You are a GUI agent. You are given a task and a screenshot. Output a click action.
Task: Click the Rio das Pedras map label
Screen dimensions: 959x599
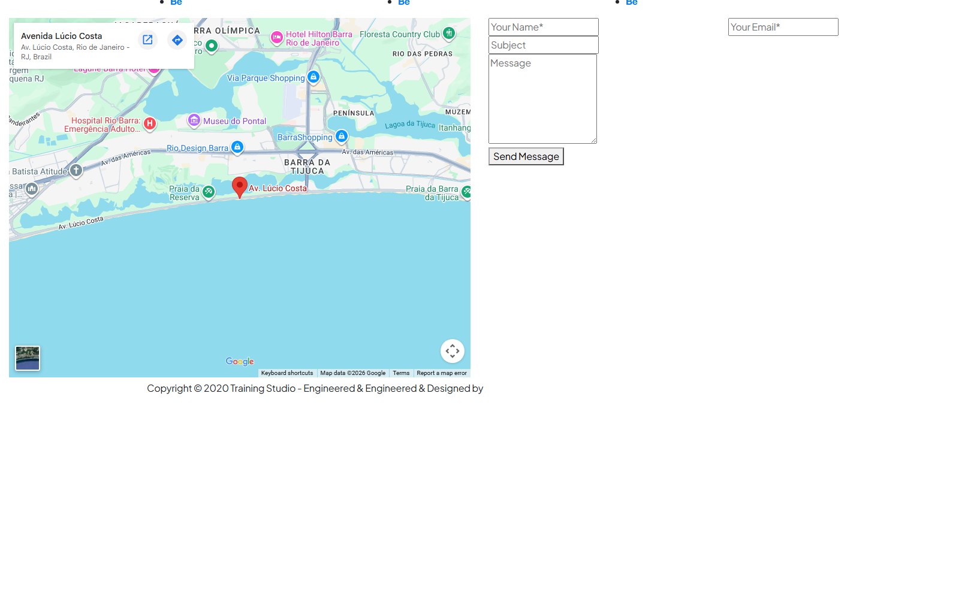pyautogui.click(x=423, y=54)
